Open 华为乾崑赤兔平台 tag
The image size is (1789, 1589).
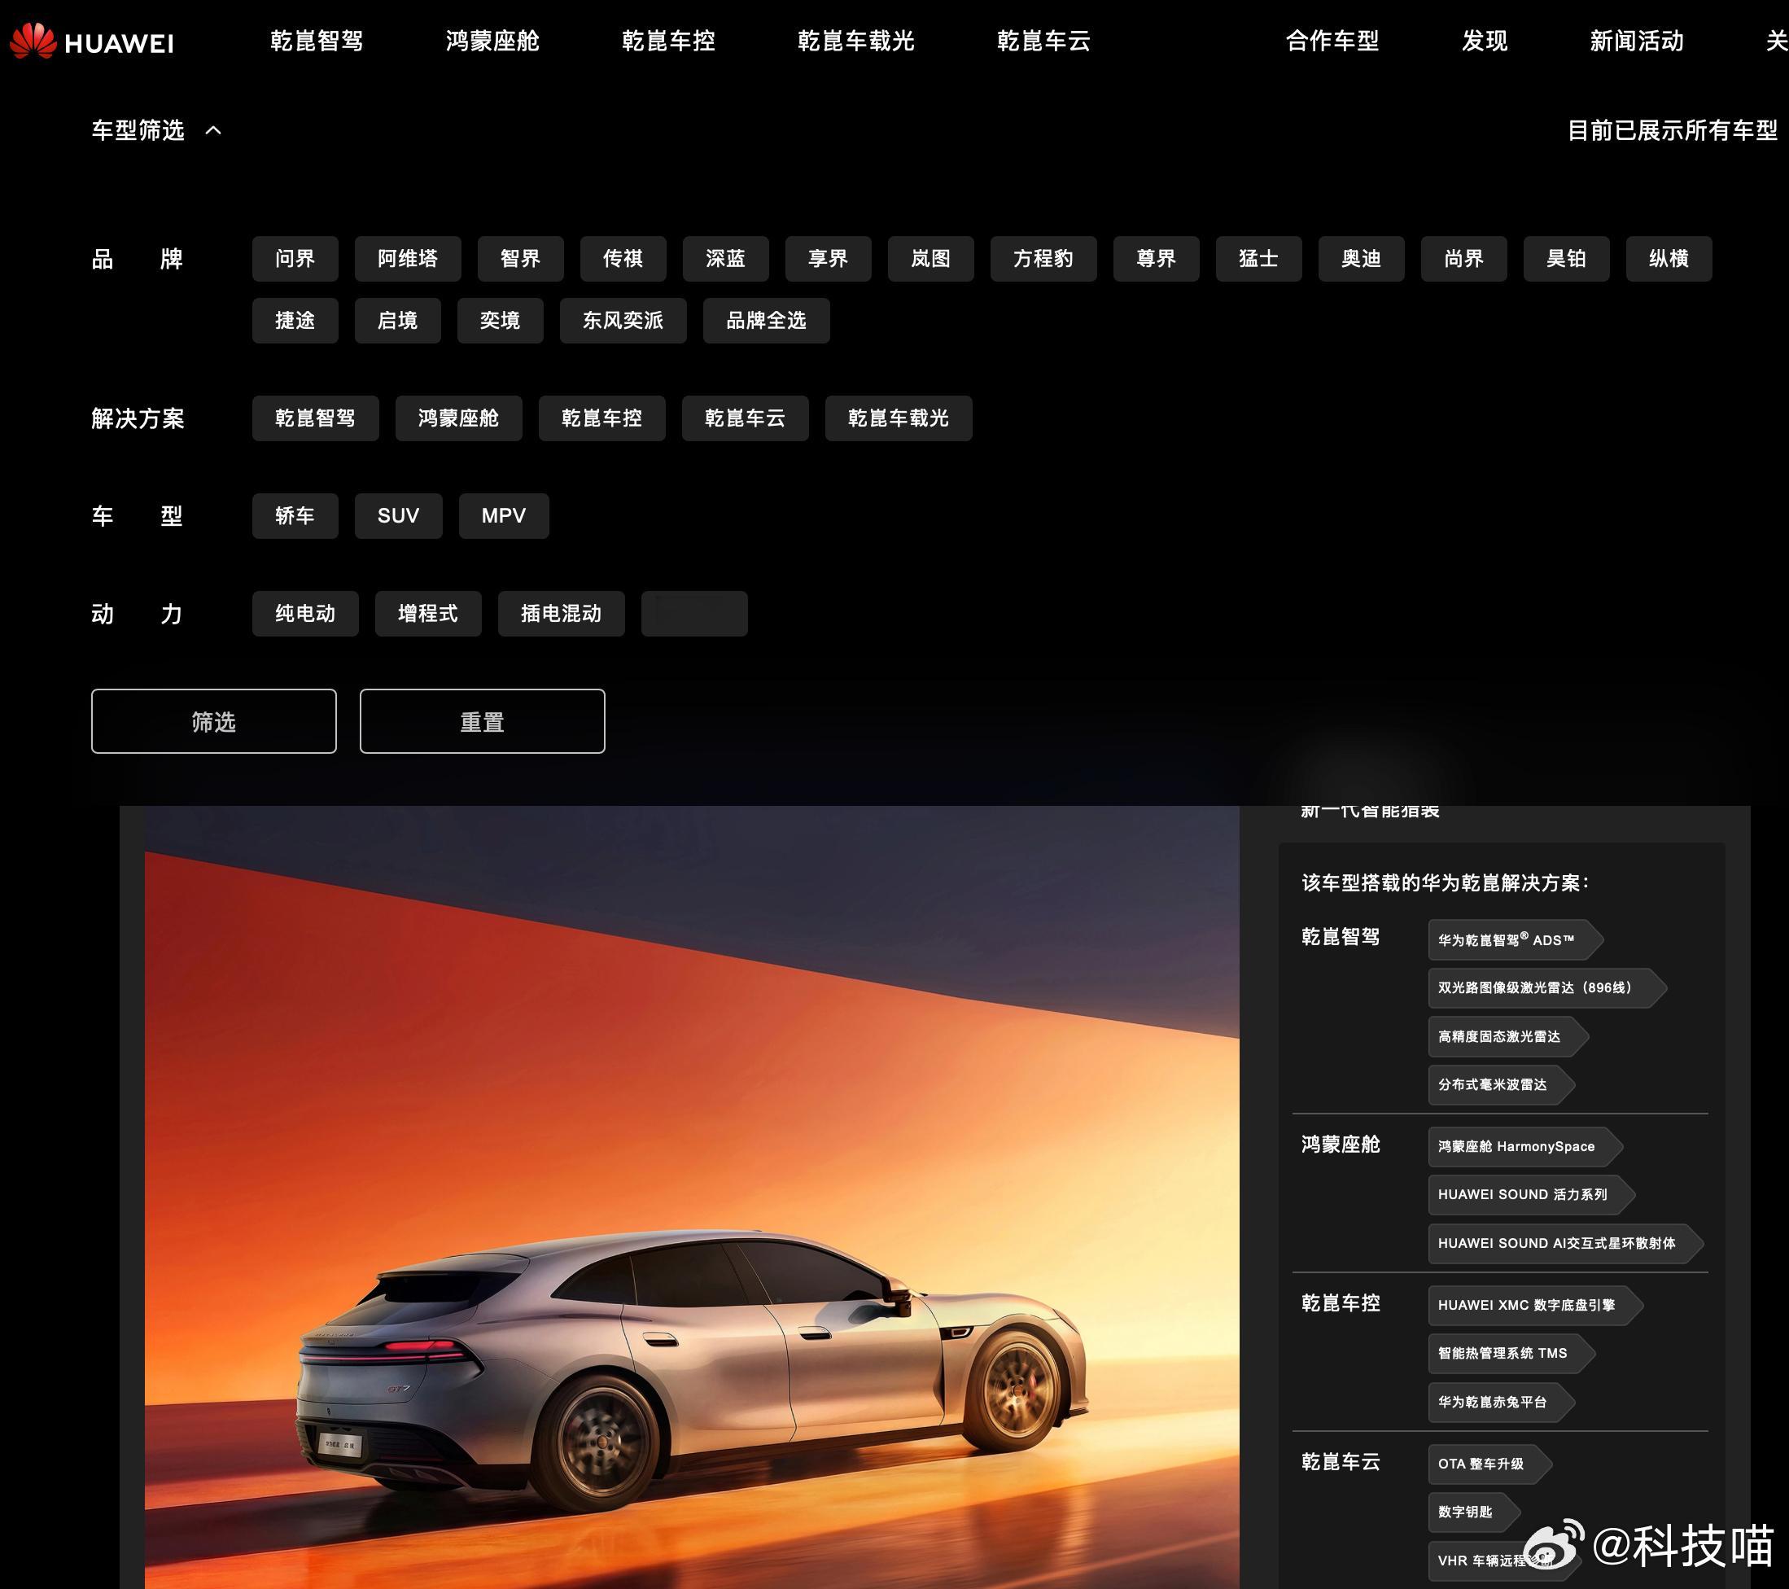click(1501, 1402)
